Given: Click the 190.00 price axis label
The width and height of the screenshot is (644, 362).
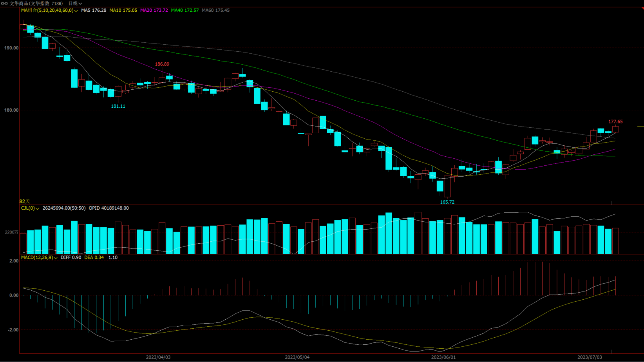Looking at the screenshot, I should tap(11, 48).
